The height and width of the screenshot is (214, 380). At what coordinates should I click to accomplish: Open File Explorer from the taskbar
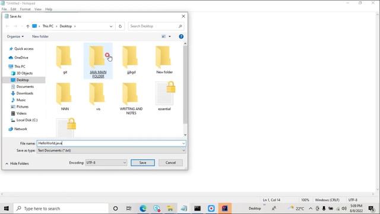[x=170, y=209]
